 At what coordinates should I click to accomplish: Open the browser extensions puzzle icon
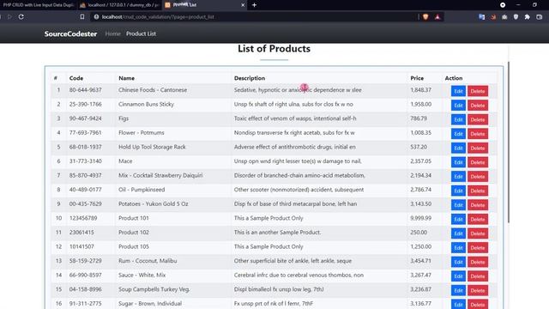coord(528,17)
